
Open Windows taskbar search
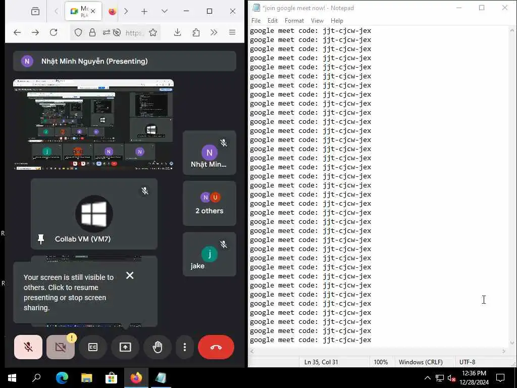[x=36, y=378]
